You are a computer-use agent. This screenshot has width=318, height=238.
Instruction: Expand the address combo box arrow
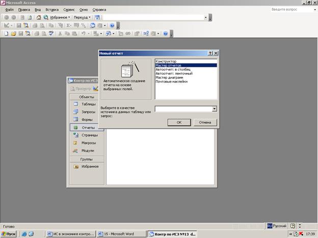[206, 17]
